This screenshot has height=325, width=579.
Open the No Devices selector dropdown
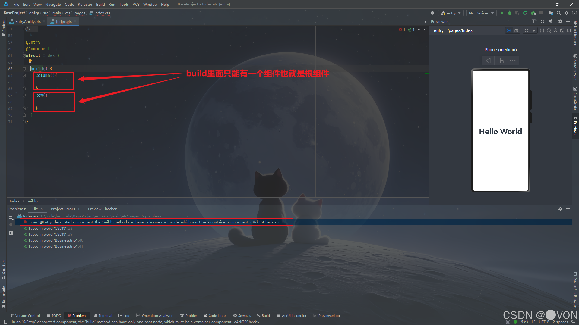481,13
